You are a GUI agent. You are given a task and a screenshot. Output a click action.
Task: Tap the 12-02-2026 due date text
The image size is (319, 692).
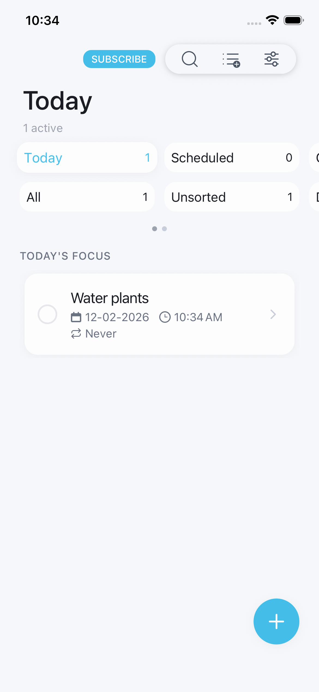[x=117, y=317]
